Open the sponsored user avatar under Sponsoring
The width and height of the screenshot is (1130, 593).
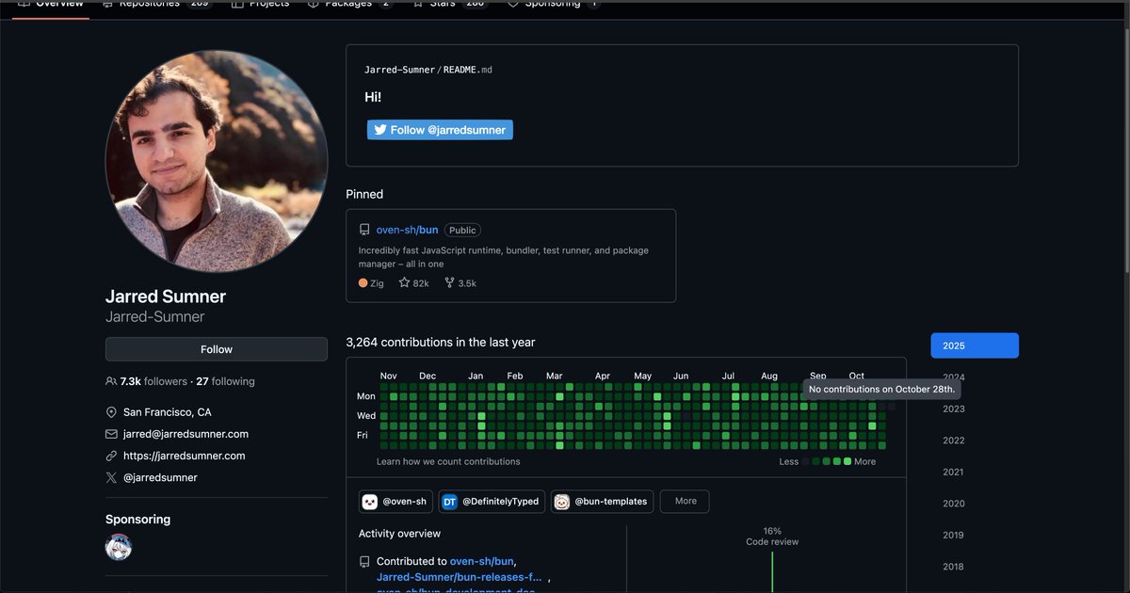tap(119, 548)
